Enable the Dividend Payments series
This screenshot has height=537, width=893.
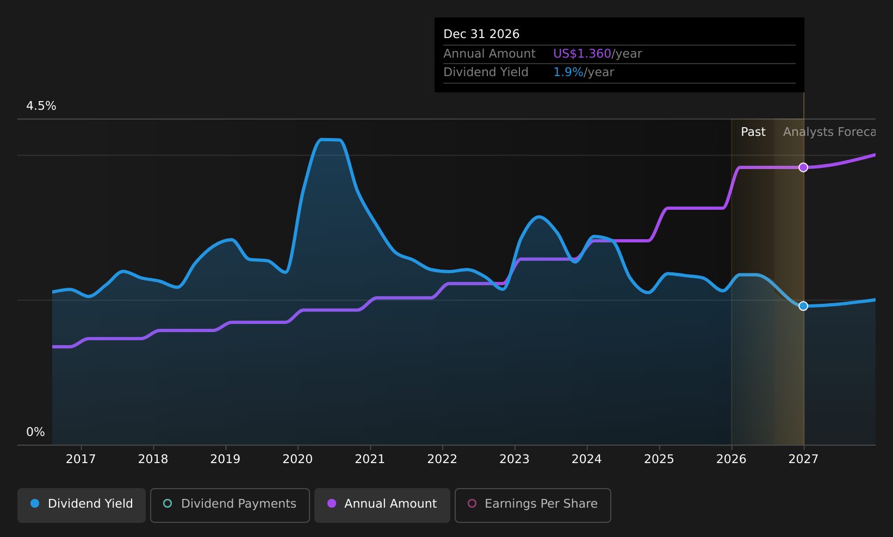coord(230,505)
